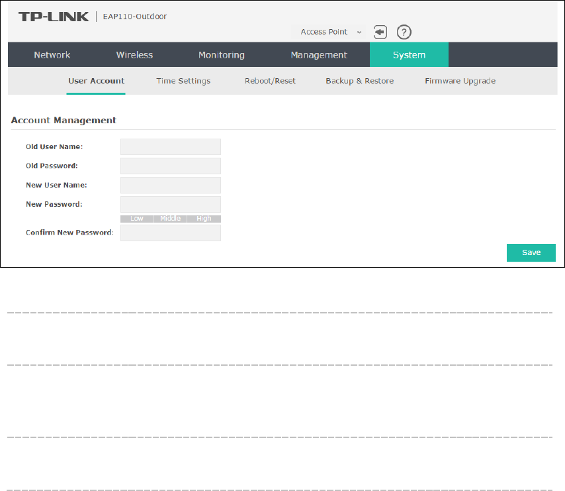
Task: Switch to Firmware Upgrade subtab
Action: pyautogui.click(x=460, y=81)
